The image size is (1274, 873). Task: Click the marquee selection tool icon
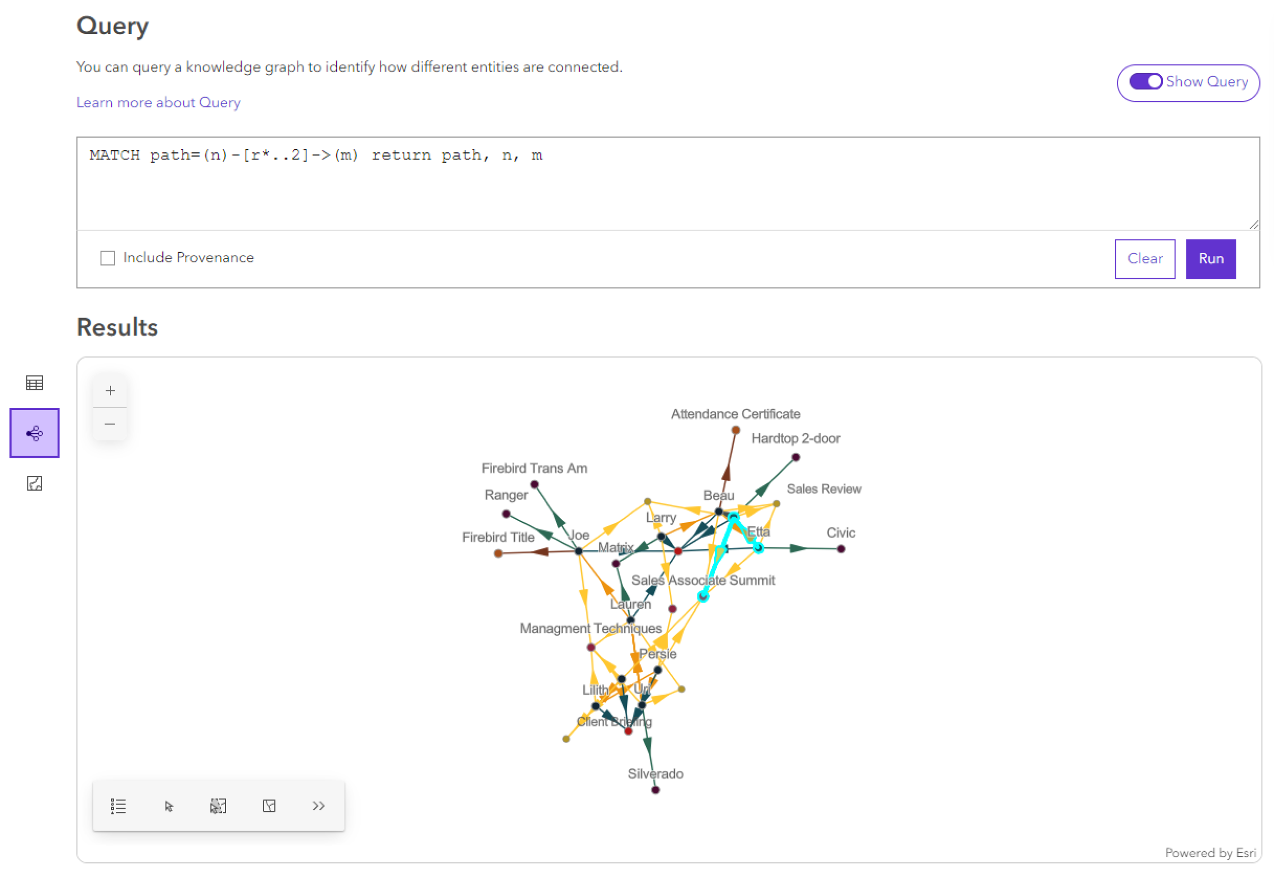[217, 806]
